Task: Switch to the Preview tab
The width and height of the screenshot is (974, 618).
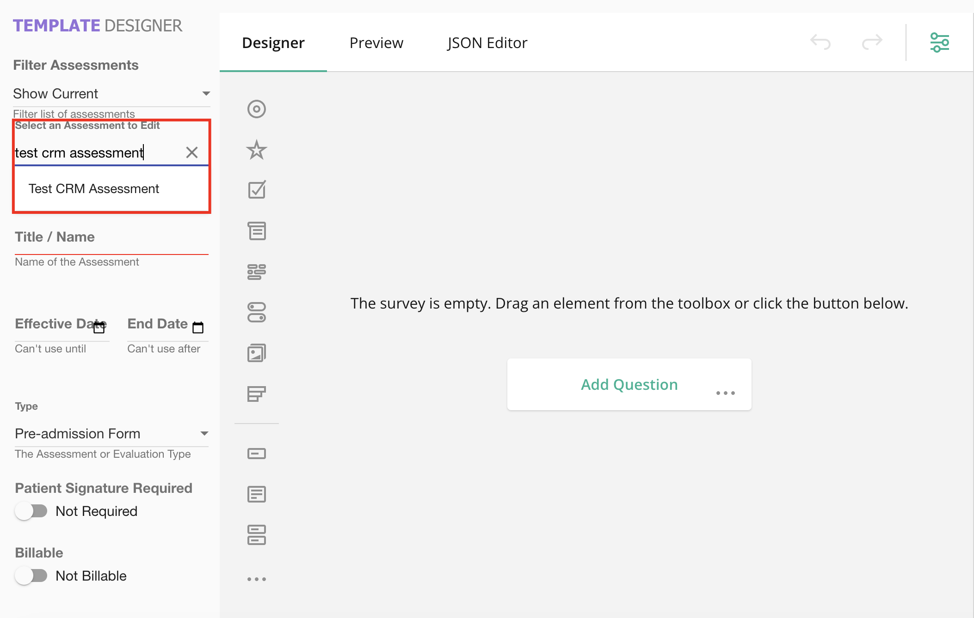Action: pos(376,43)
